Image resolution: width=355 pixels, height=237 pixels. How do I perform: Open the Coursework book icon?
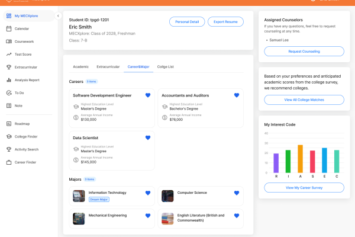(x=9, y=41)
